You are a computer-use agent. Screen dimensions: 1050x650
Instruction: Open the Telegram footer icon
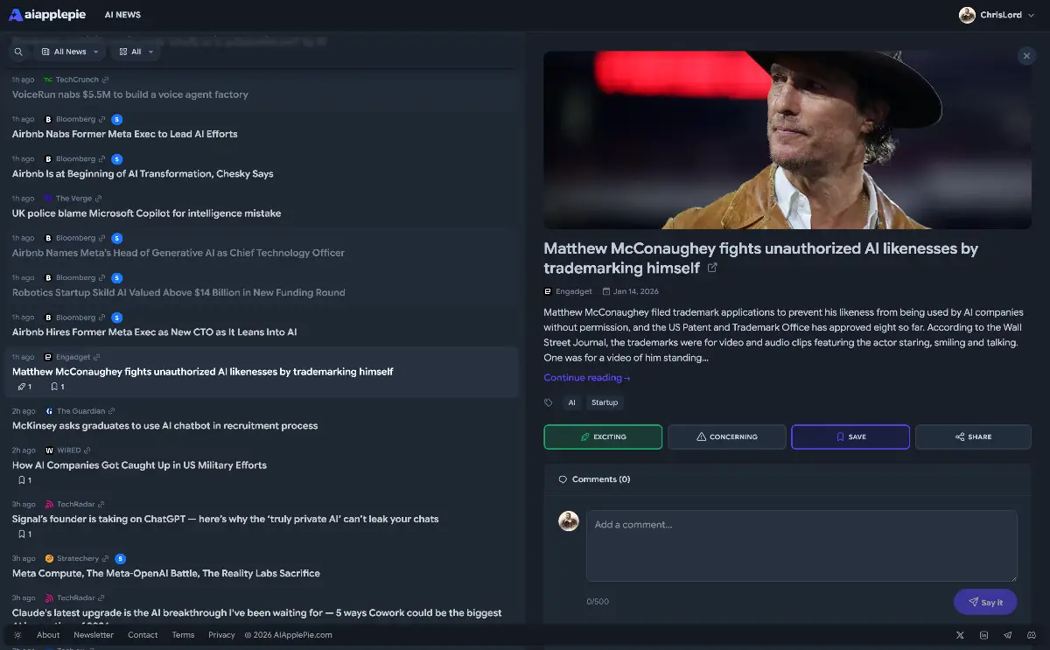pyautogui.click(x=1007, y=635)
